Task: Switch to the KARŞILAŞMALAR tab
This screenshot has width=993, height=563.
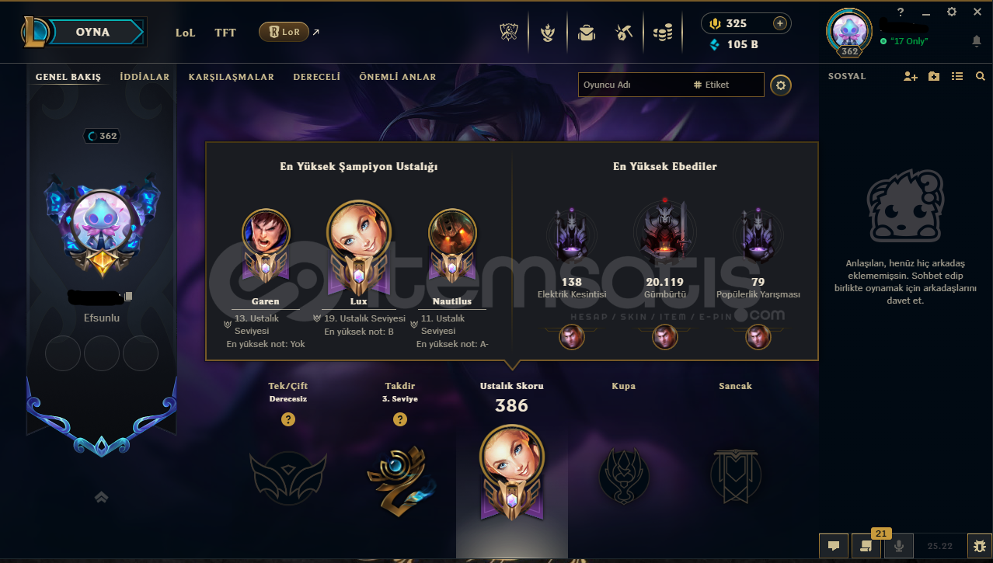Action: tap(231, 77)
